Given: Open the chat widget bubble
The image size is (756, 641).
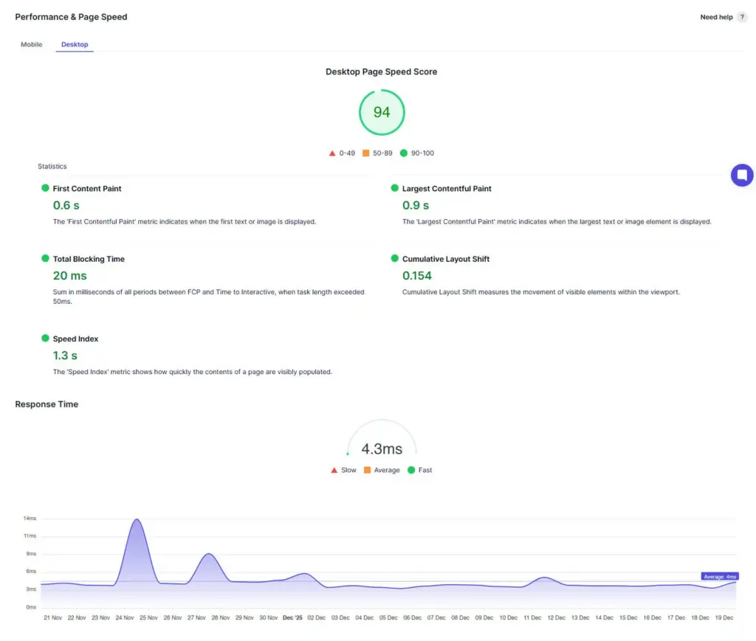Looking at the screenshot, I should pos(741,175).
